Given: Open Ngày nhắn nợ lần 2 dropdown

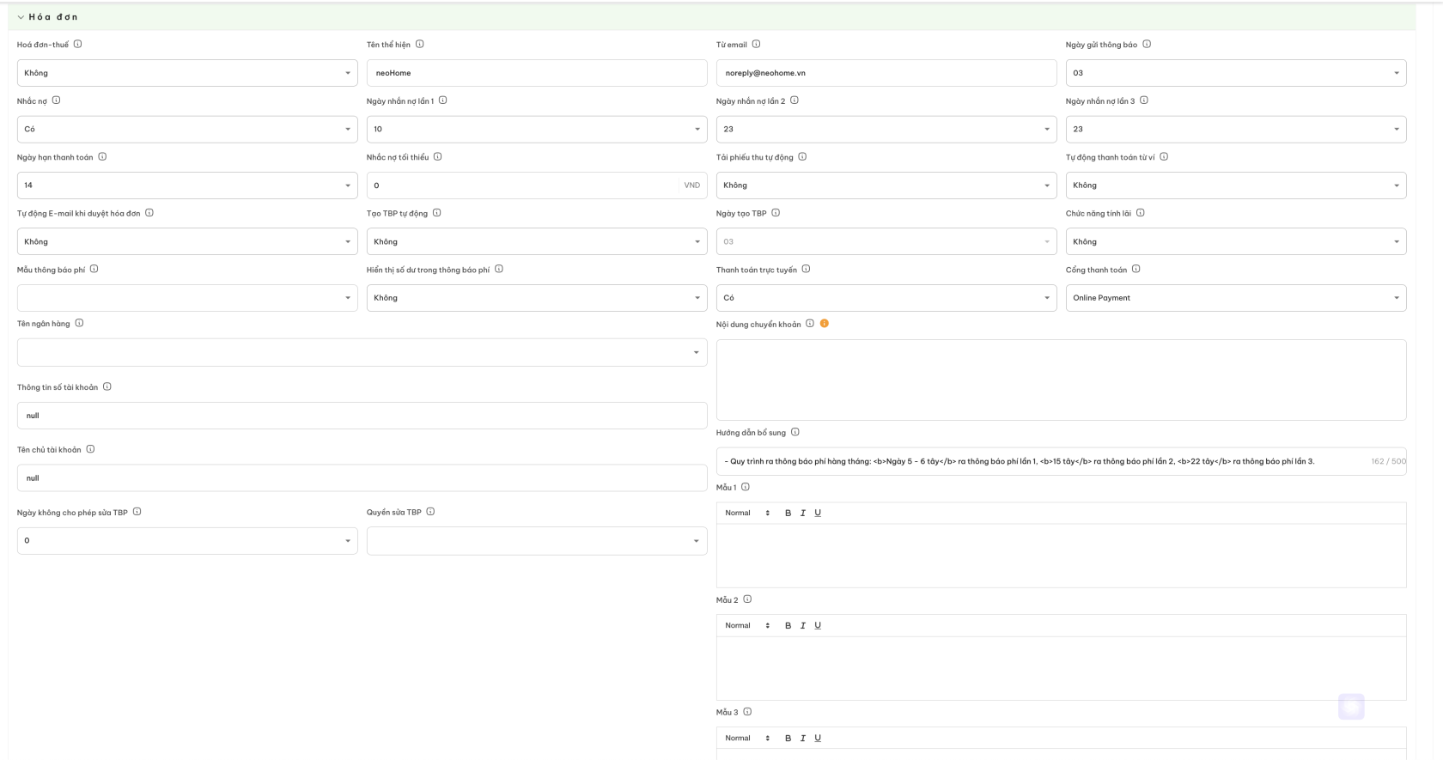Looking at the screenshot, I should coord(886,129).
